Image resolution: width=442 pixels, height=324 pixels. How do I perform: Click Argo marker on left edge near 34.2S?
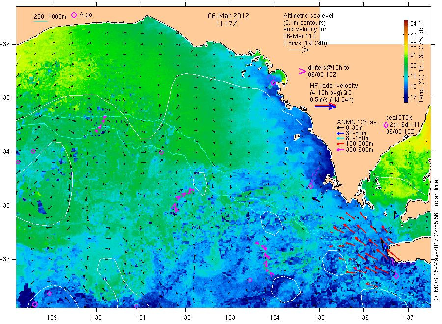(18, 162)
